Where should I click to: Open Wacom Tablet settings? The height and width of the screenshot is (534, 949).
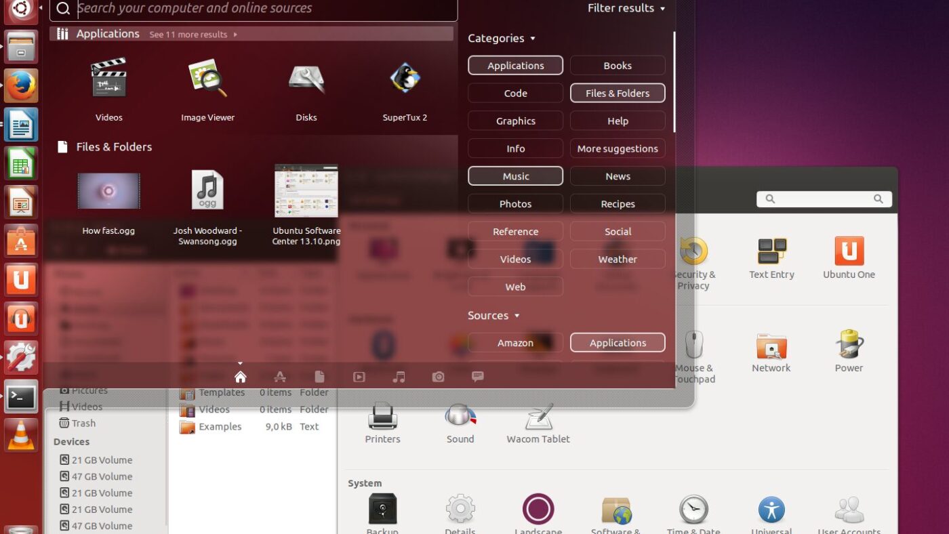coord(538,424)
